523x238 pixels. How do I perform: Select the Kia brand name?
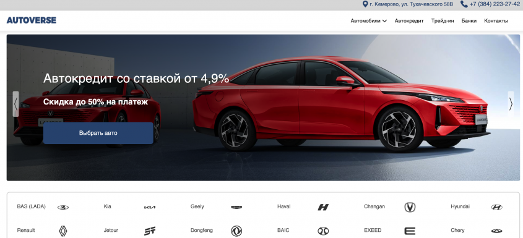coord(108,206)
